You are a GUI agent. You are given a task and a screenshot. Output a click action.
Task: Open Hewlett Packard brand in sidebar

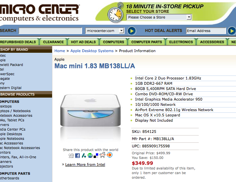[12, 65]
